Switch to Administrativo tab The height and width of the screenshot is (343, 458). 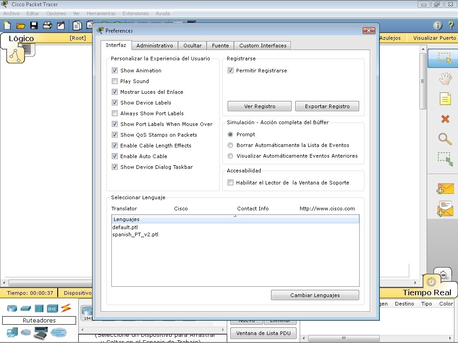(x=154, y=46)
